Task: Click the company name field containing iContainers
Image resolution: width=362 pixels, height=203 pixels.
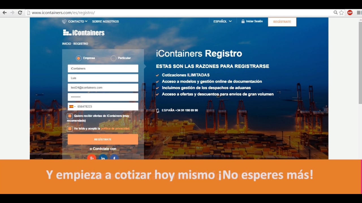Action: [x=103, y=69]
